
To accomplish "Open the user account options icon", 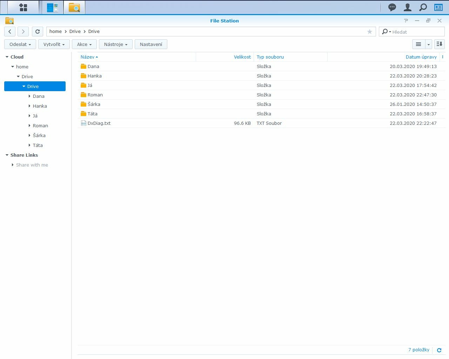I will (x=408, y=7).
